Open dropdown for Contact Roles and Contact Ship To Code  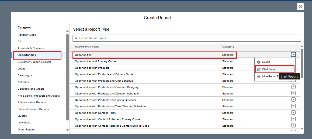[x=293, y=125]
